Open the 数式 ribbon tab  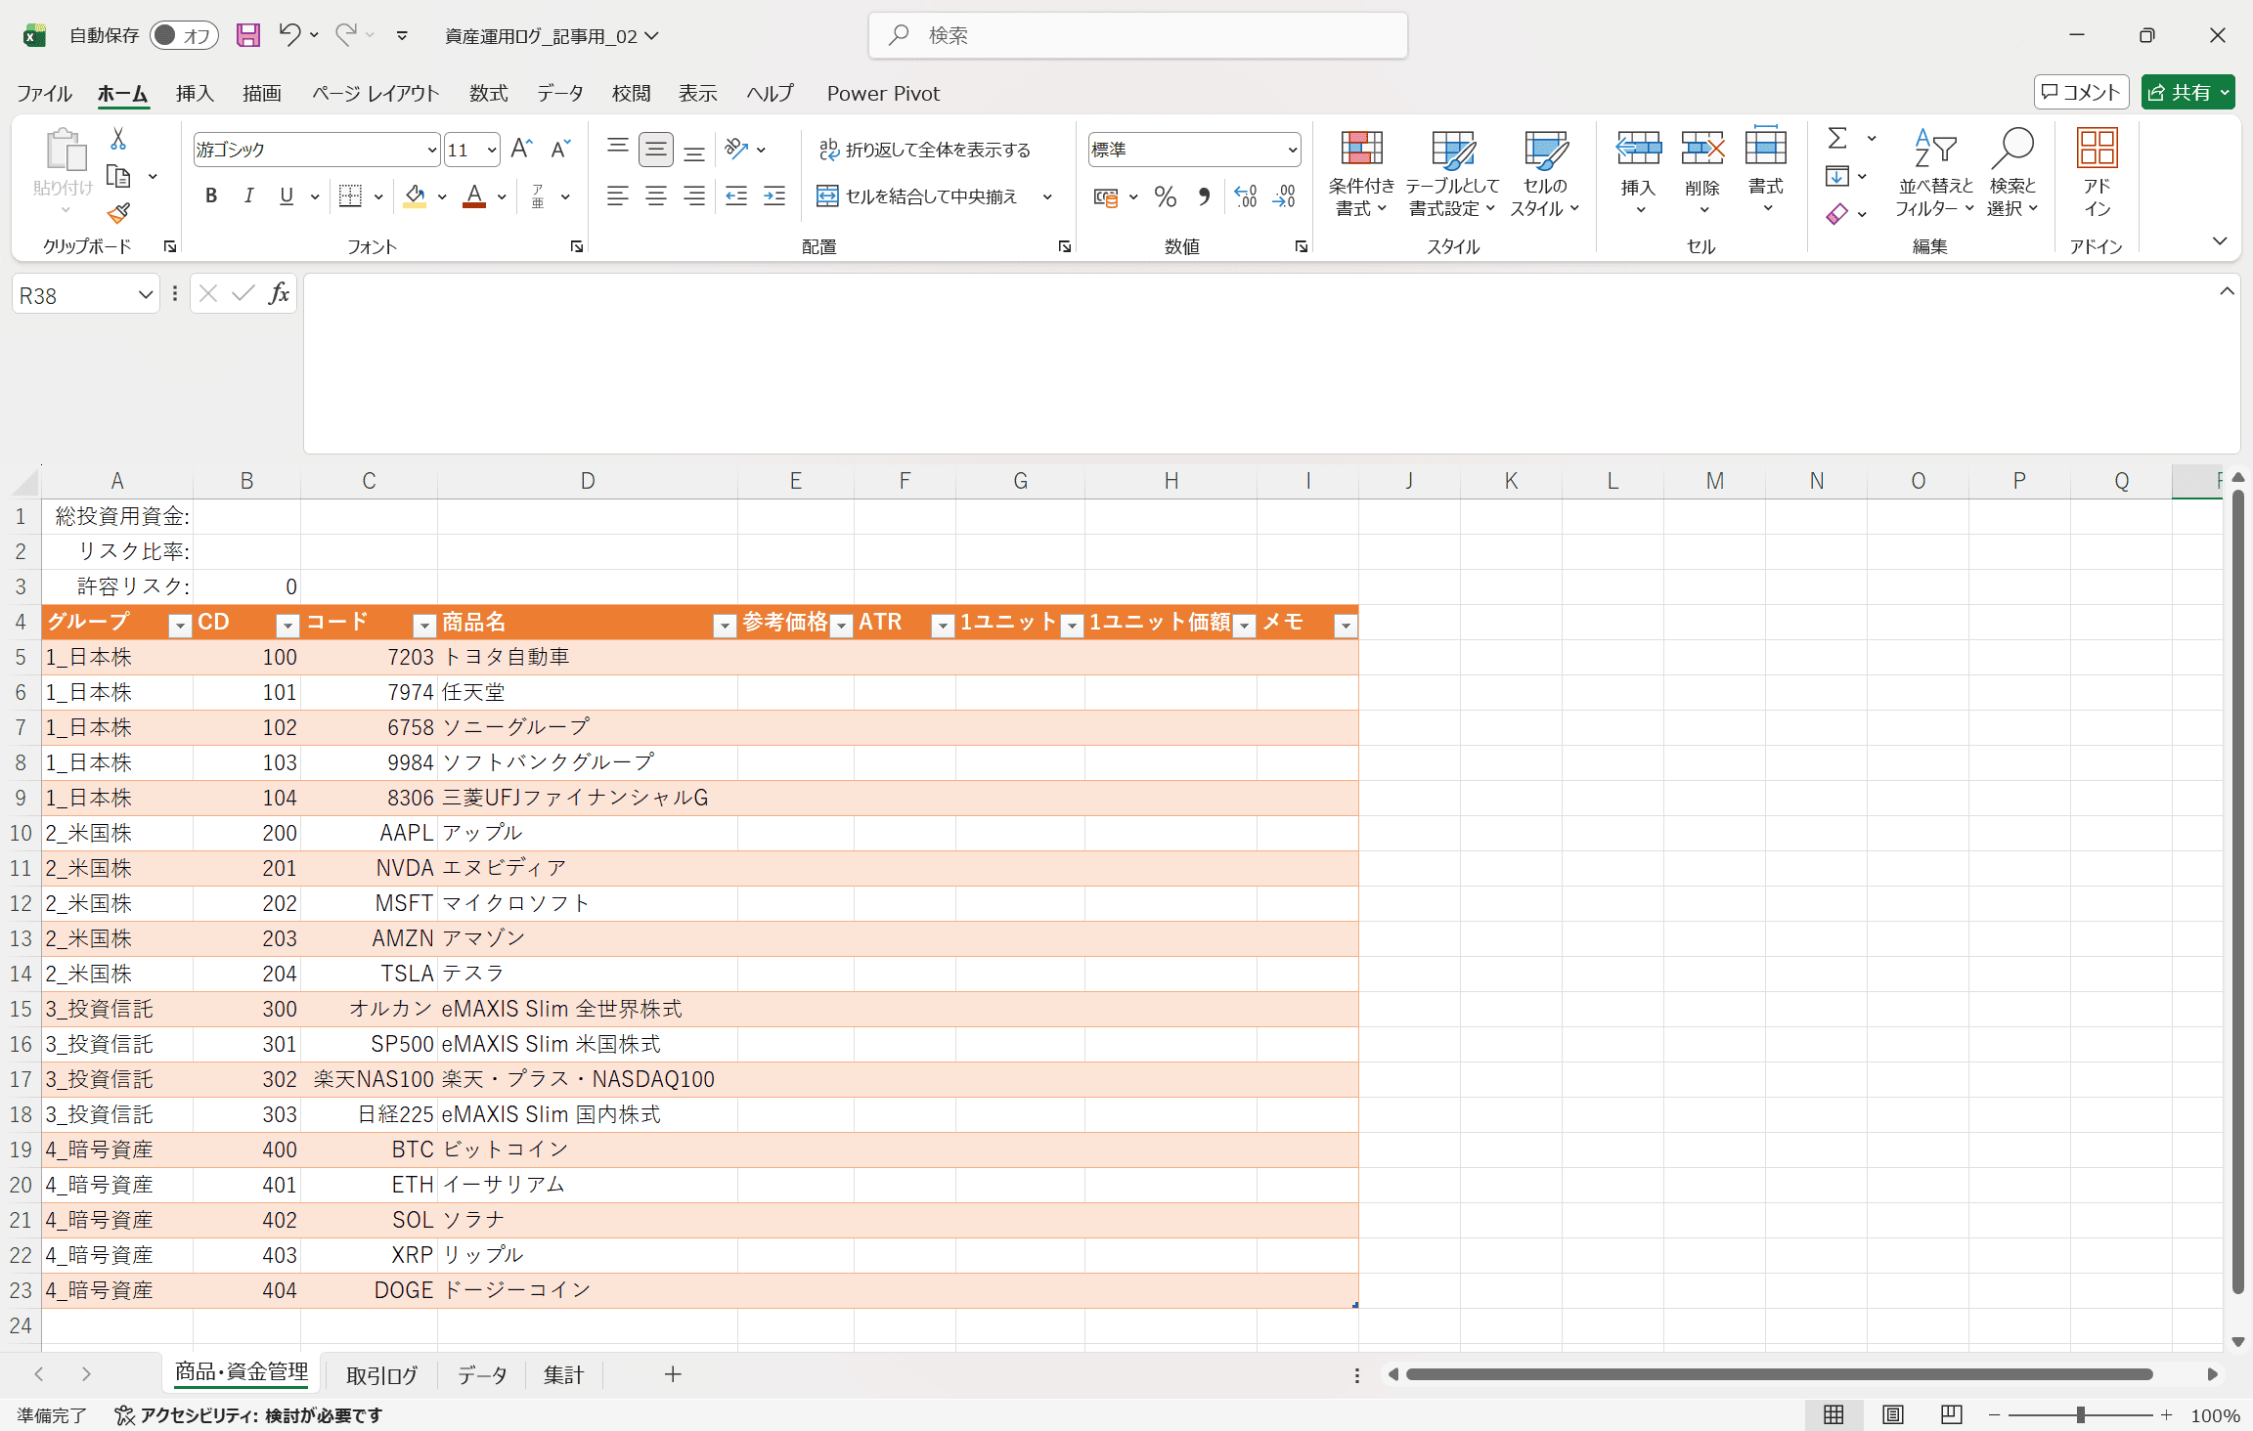488,93
